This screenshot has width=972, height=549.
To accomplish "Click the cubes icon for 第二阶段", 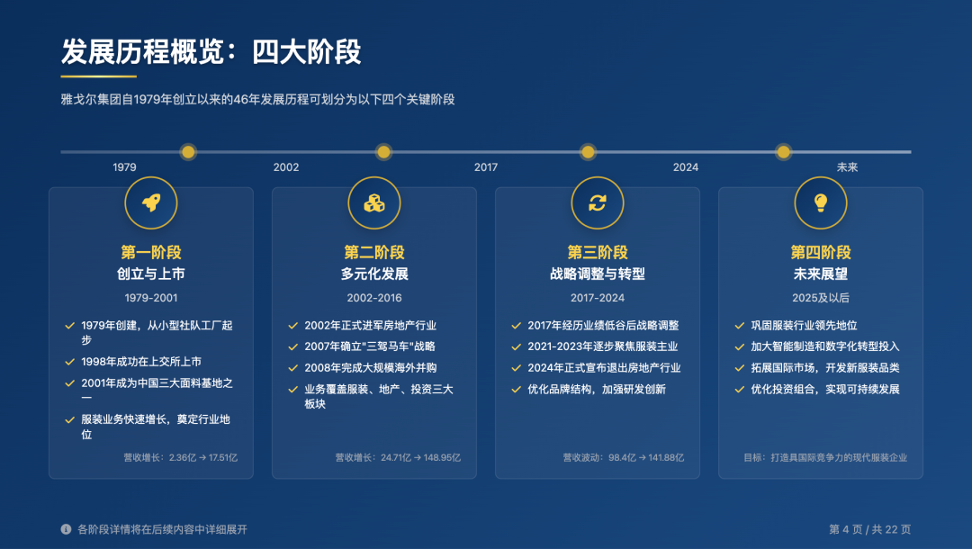I will point(374,202).
